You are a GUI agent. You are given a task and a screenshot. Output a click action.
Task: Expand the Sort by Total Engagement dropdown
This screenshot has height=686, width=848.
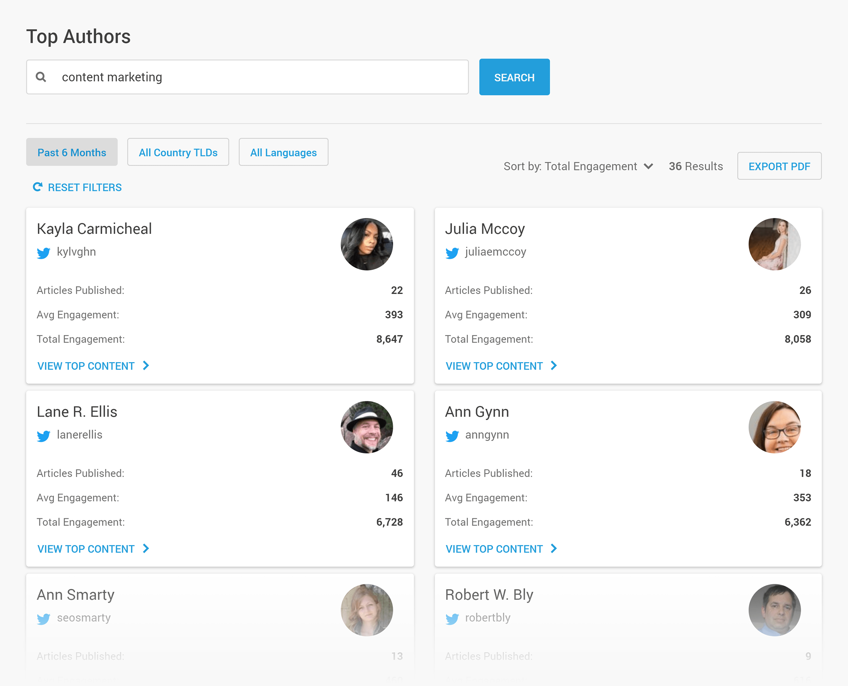coord(578,166)
